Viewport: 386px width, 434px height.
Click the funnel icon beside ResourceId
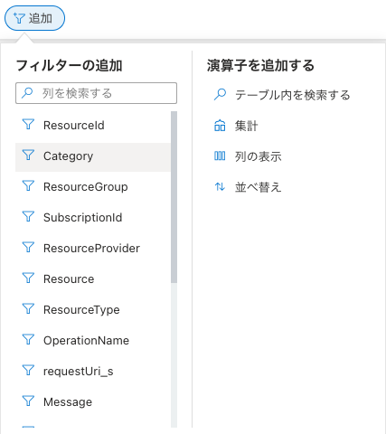pos(28,124)
